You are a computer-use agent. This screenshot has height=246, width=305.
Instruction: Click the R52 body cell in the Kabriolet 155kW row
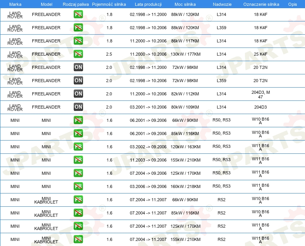(x=222, y=239)
